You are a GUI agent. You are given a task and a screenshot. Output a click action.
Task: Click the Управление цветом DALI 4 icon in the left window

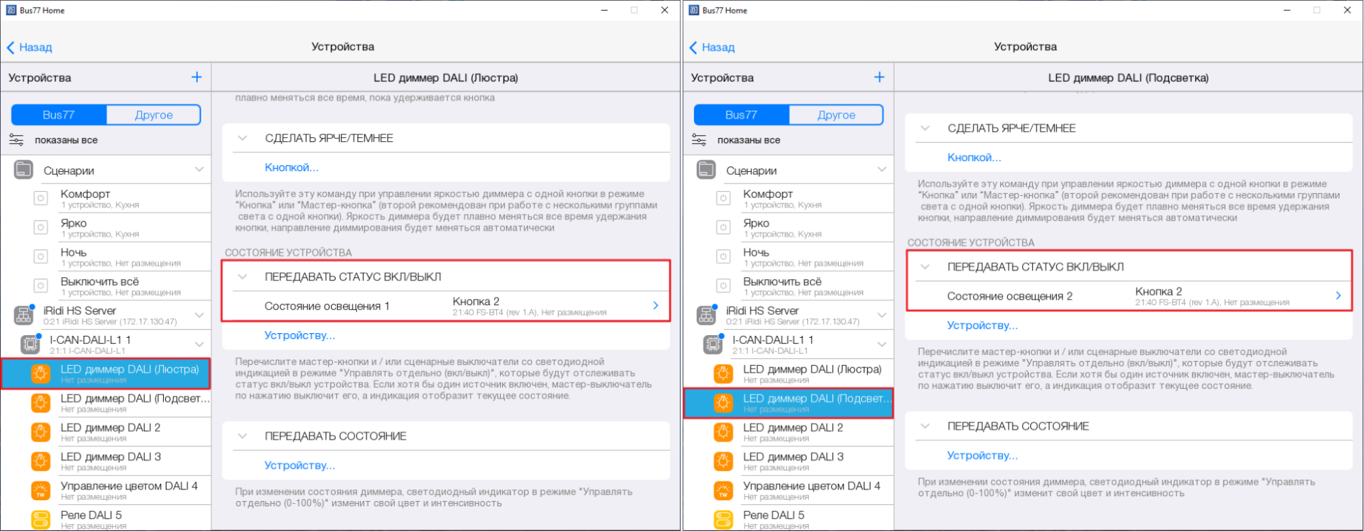click(x=41, y=491)
